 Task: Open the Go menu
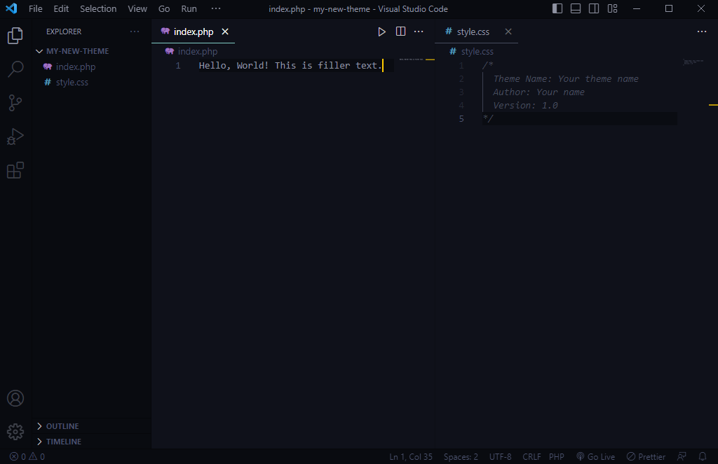click(x=164, y=8)
